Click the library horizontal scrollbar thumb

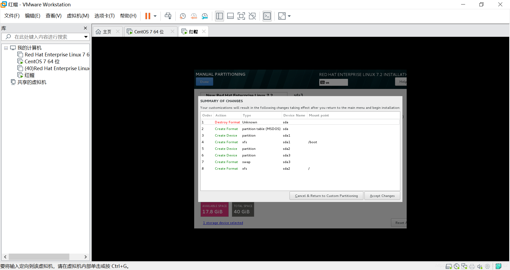pyautogui.click(x=39, y=257)
